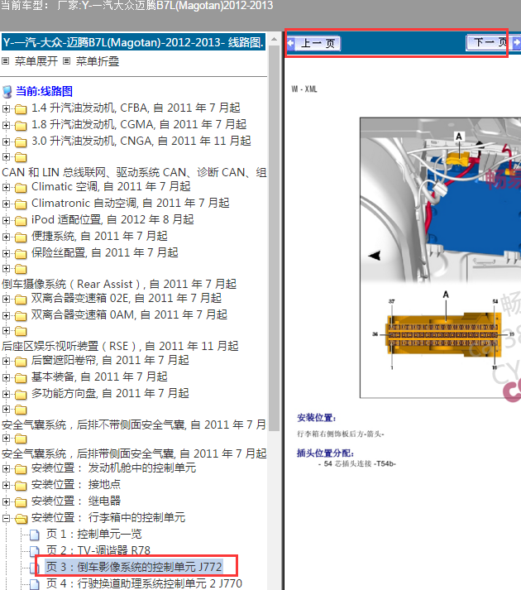The height and width of the screenshot is (590, 521).
Task: Expand the Climatronic 自动空调 folder node
Action: coord(6,204)
